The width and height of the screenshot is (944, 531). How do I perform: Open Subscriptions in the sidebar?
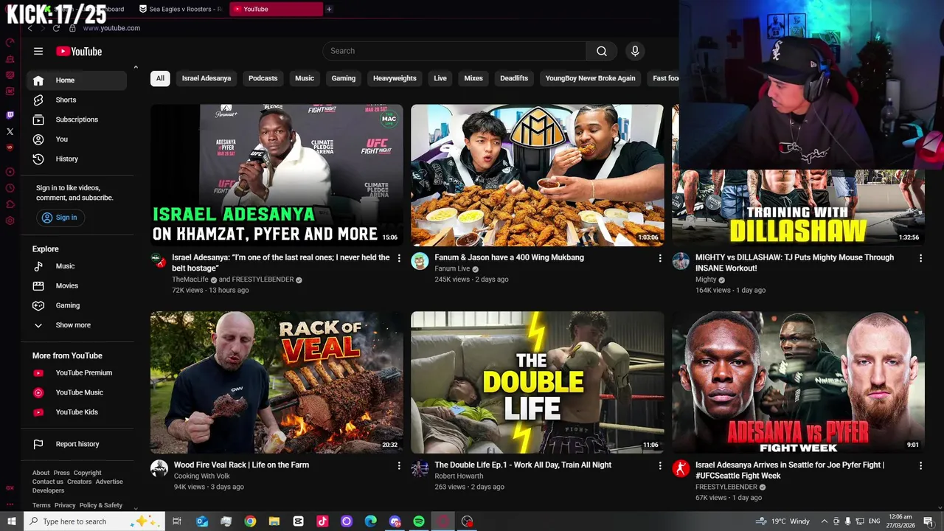pyautogui.click(x=77, y=119)
